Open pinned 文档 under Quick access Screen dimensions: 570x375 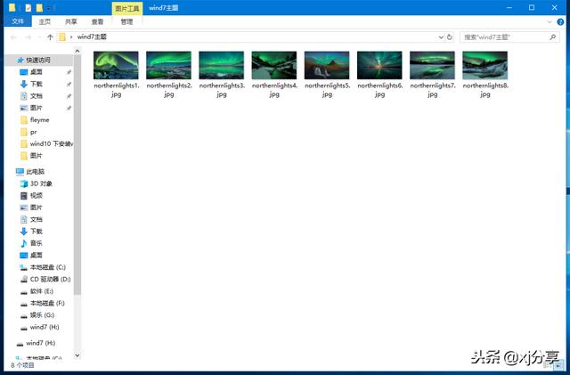pos(36,96)
